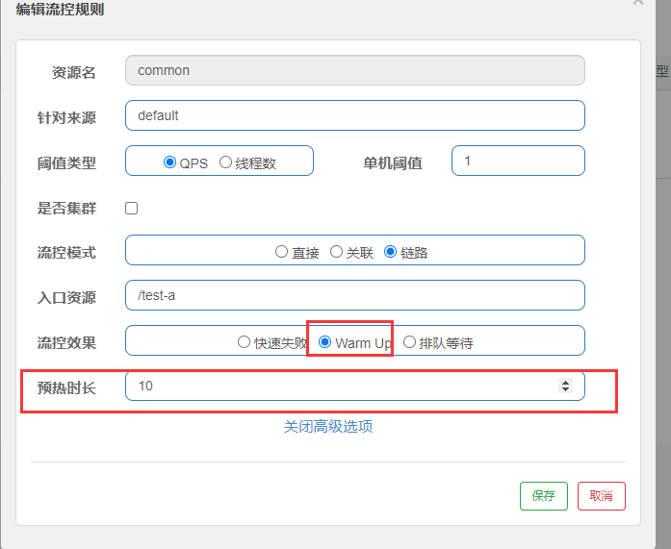Click the 单机阈值 label

point(393,163)
